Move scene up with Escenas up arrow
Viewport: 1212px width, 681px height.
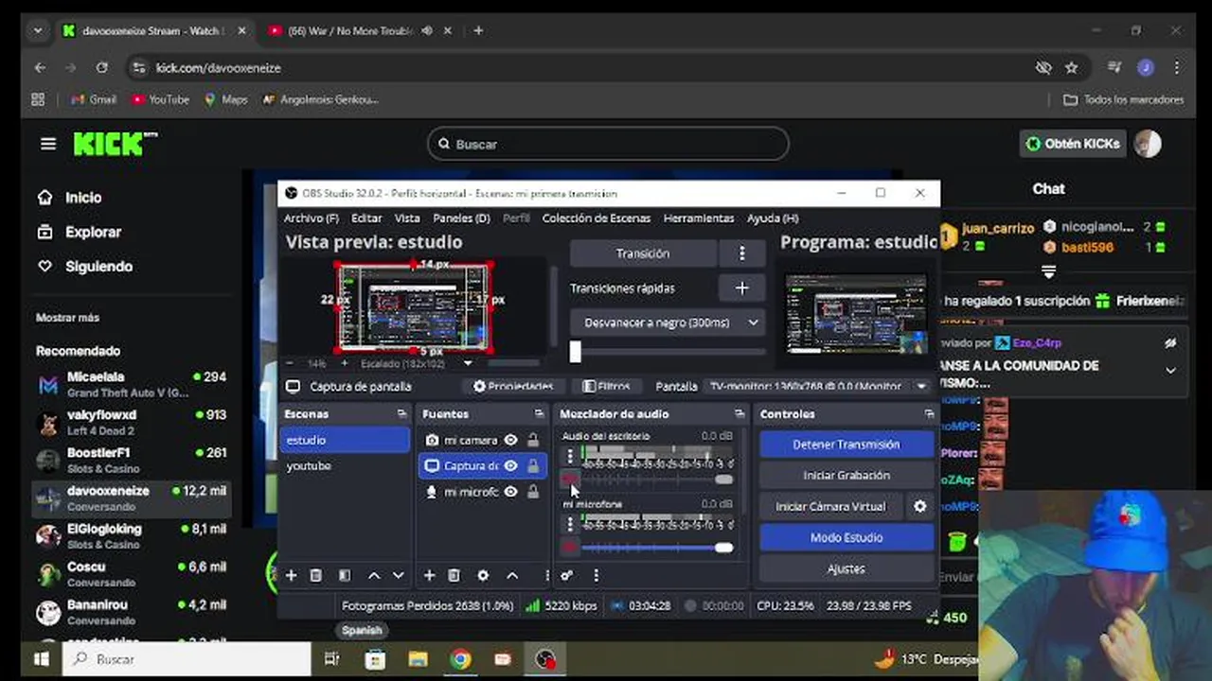point(374,575)
